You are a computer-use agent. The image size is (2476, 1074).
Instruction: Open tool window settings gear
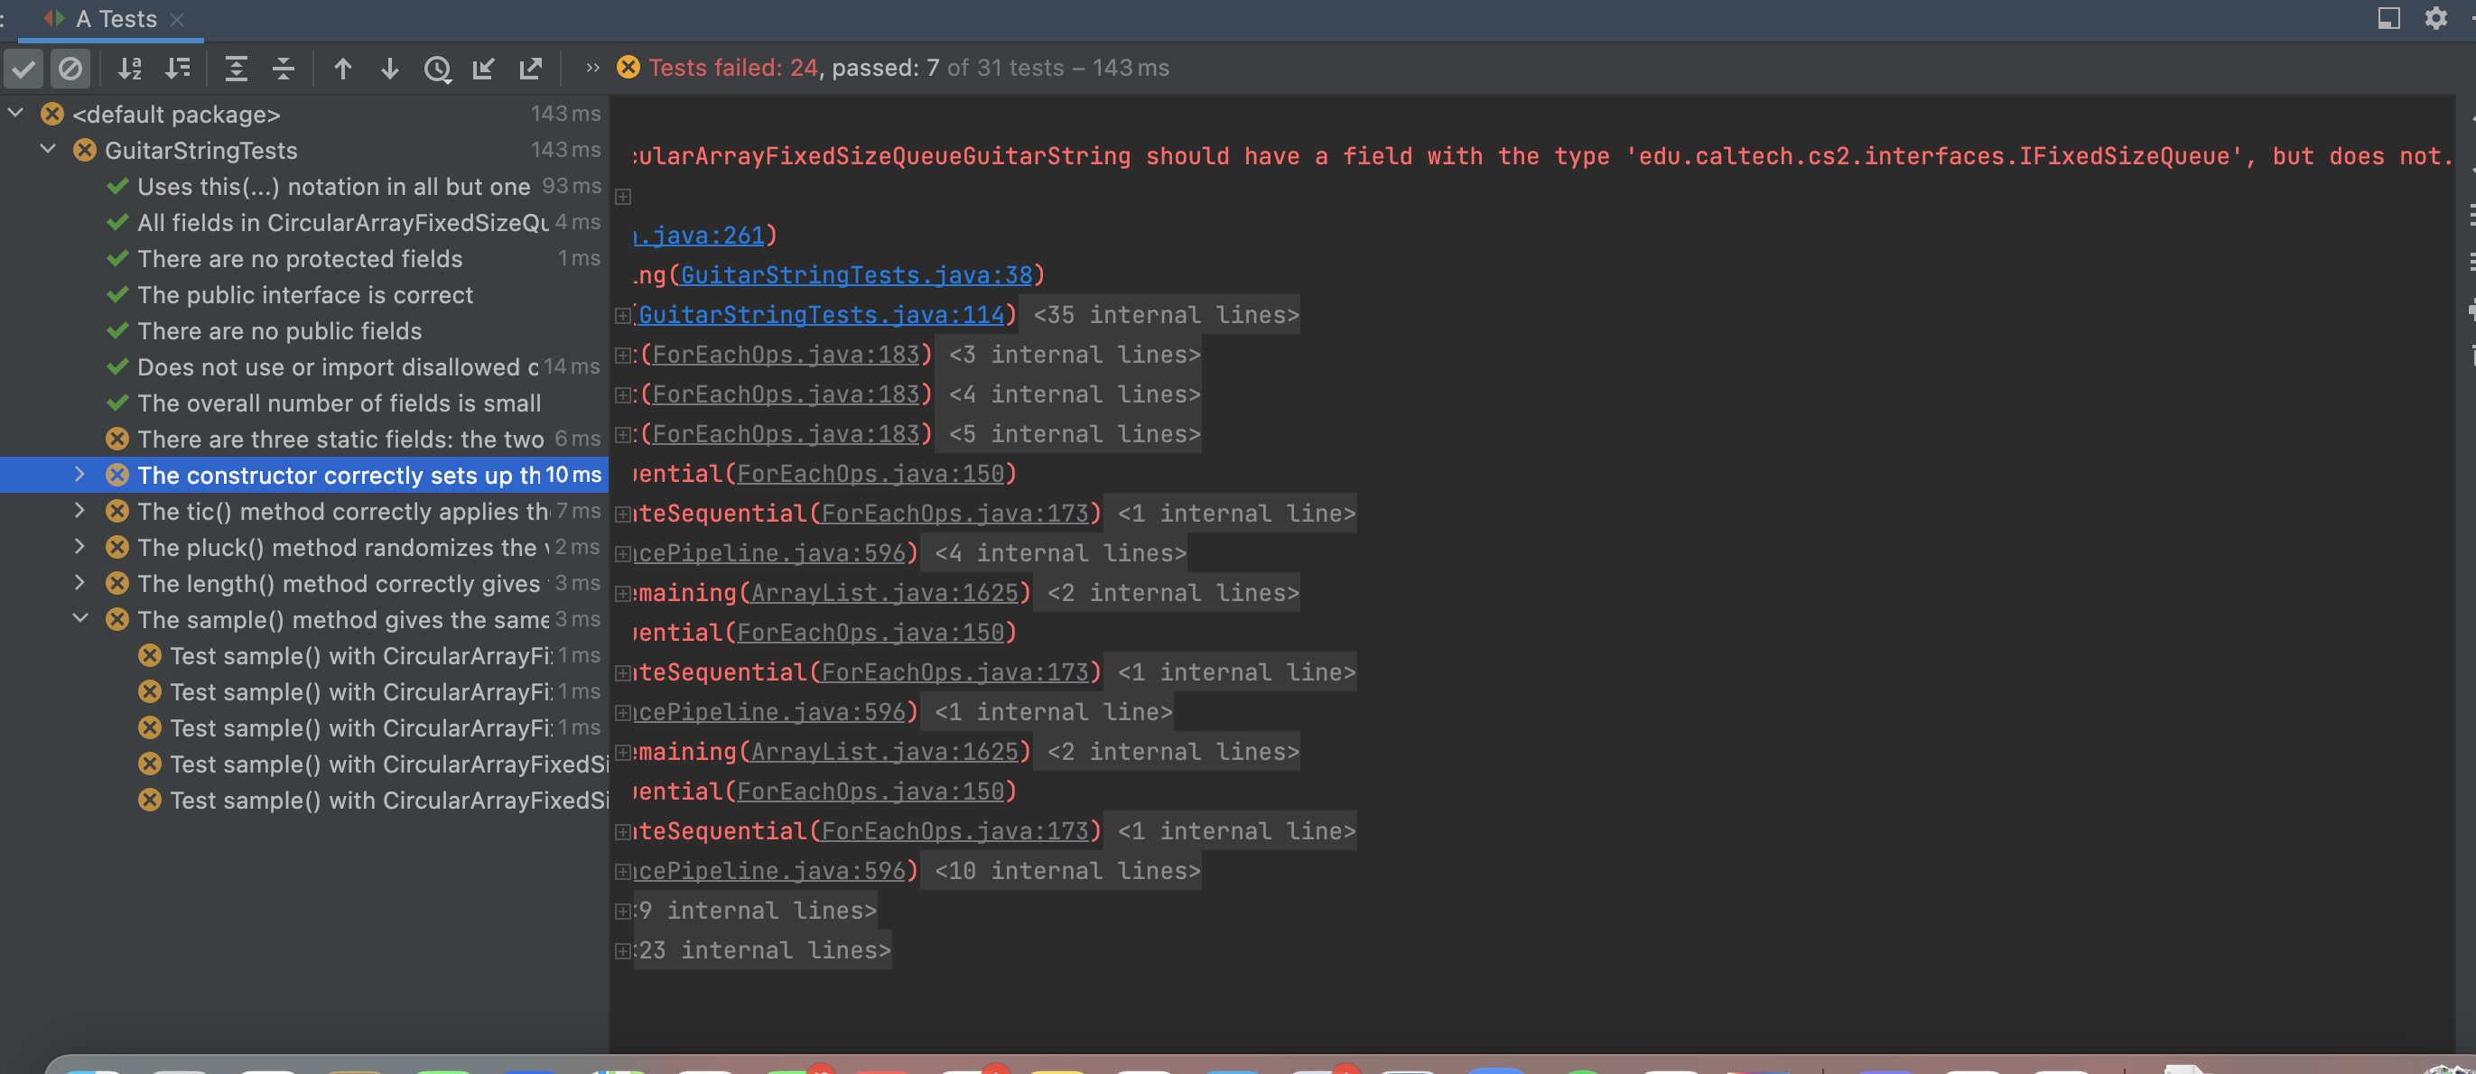[2434, 18]
